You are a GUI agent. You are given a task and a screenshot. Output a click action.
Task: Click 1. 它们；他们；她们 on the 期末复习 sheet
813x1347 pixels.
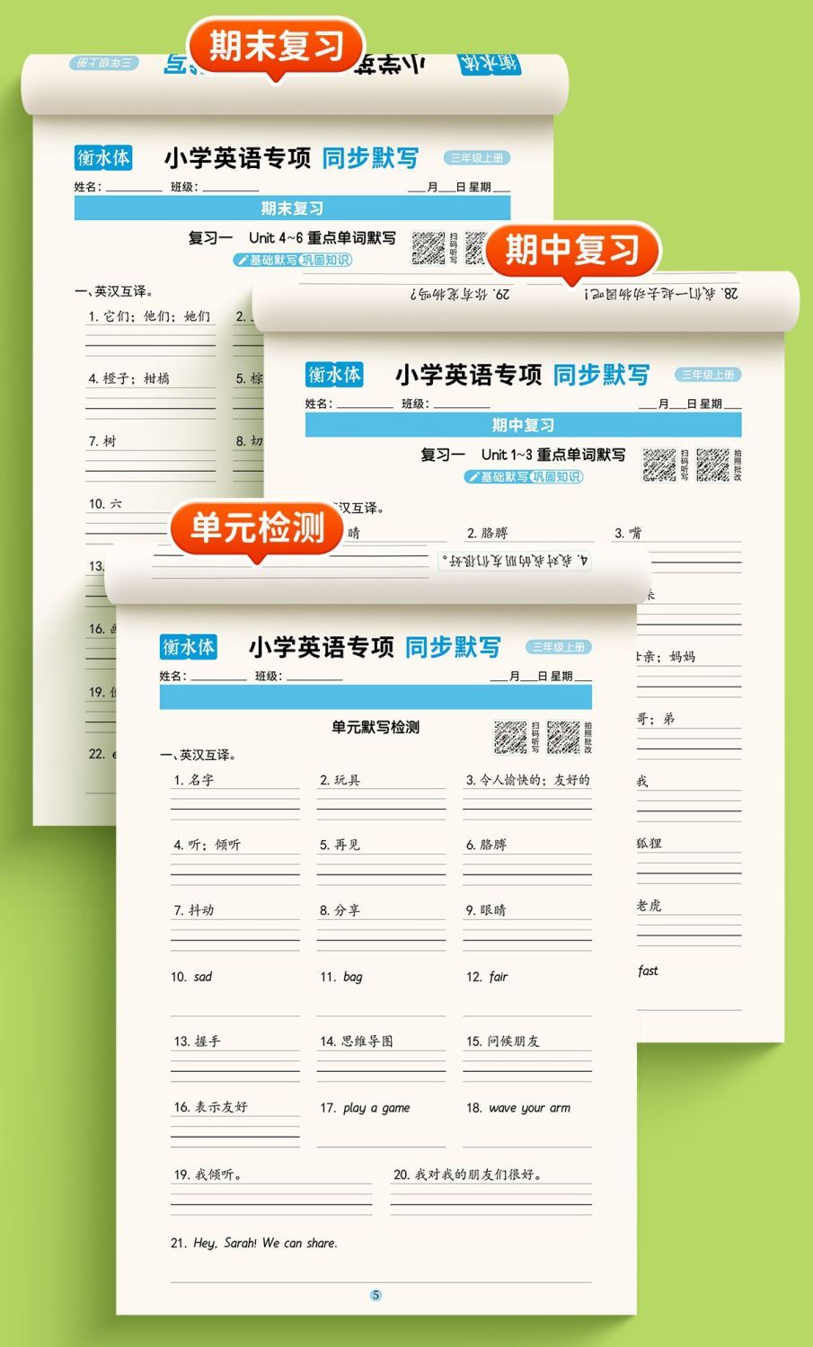149,316
